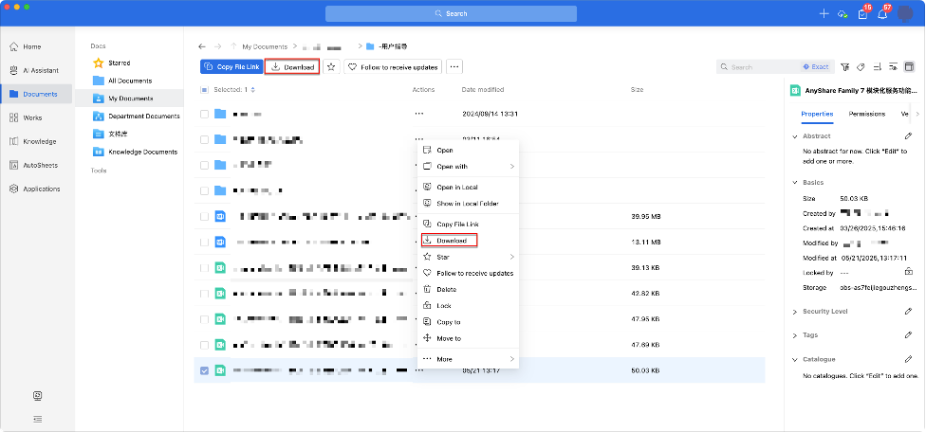Star the selected file using toolbar star
This screenshot has width=926, height=432.
[x=331, y=67]
